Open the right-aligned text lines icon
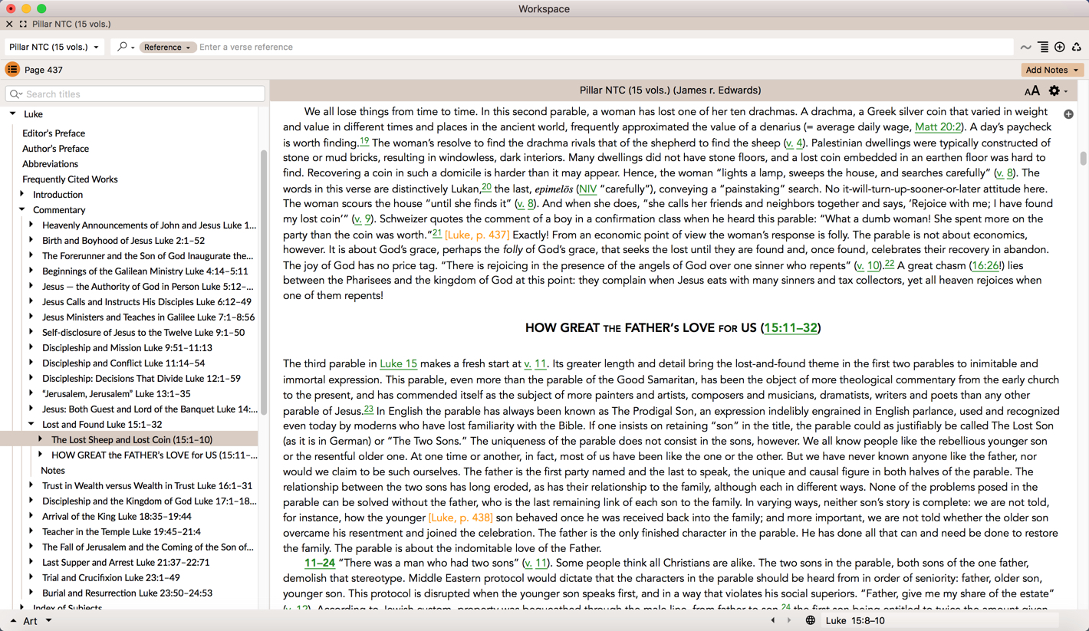Viewport: 1089px width, 631px height. 1043,48
